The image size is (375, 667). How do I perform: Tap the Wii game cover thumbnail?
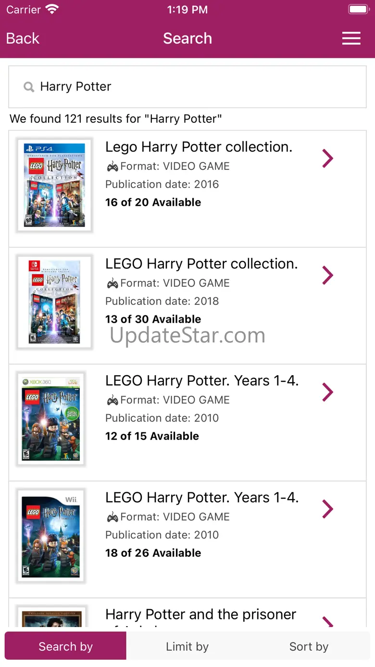pyautogui.click(x=51, y=536)
